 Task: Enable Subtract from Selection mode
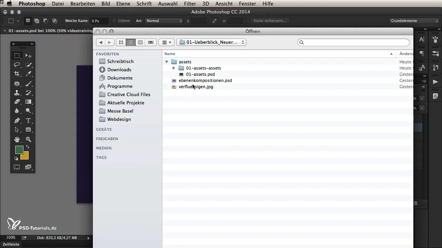coord(46,21)
